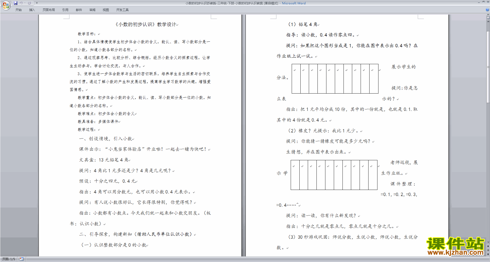This screenshot has height=262, width=490.
Task: Close the Word window
Action: coord(488,2)
